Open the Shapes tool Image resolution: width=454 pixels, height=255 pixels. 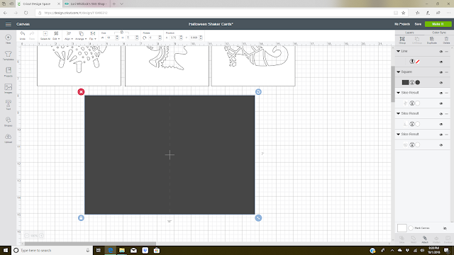tap(8, 120)
